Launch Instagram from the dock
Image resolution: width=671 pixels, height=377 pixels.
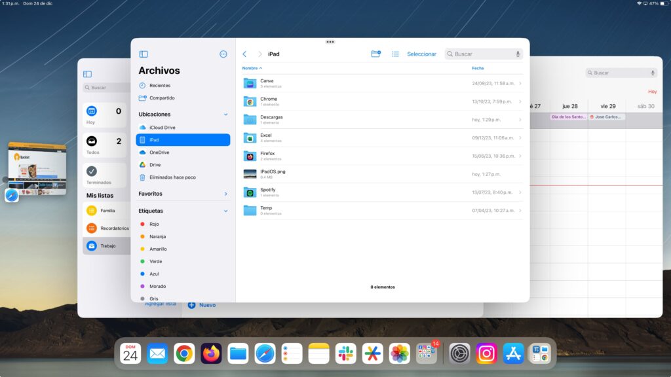point(485,353)
